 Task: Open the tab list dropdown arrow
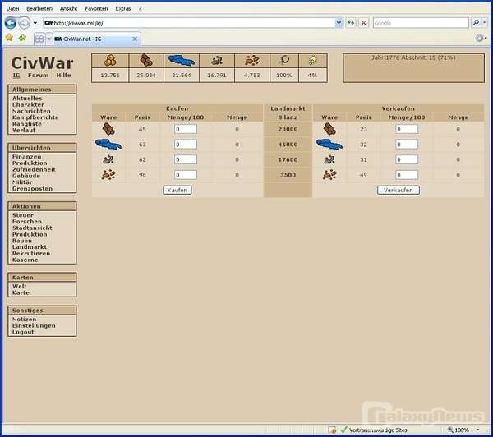pyautogui.click(x=48, y=39)
